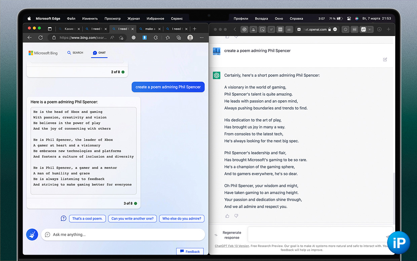The width and height of the screenshot is (417, 261).
Task: Open the page options ellipsis in Safari address bar
Action: (x=335, y=29)
